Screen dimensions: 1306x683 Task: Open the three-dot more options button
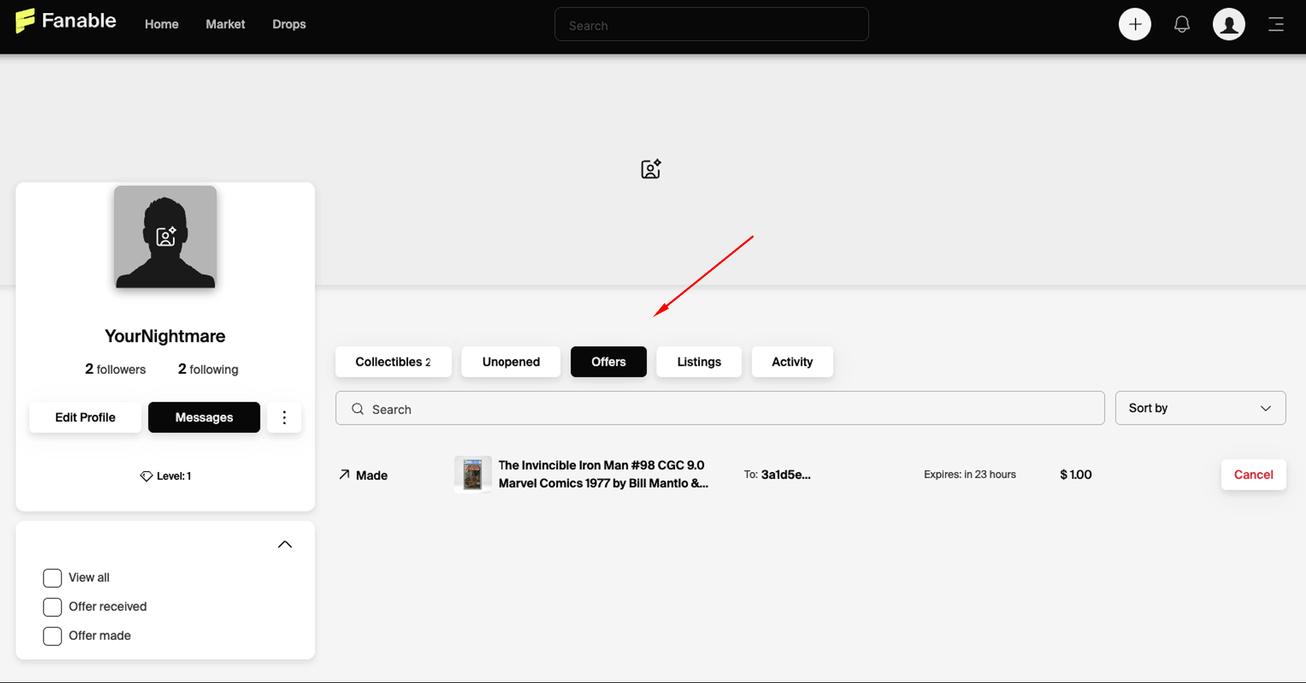coord(284,417)
